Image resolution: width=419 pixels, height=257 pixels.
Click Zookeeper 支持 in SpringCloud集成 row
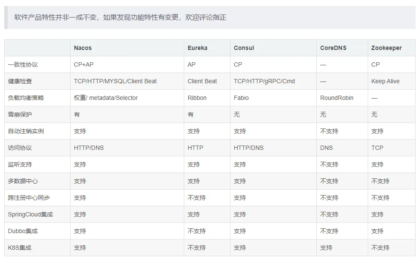(377, 215)
